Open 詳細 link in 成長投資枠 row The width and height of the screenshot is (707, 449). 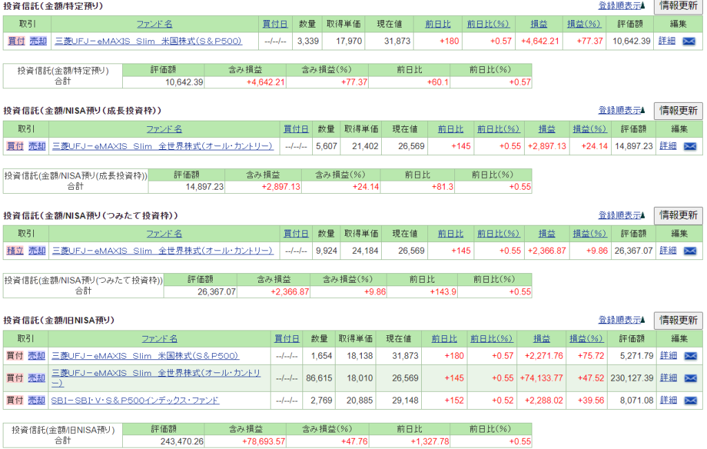pyautogui.click(x=668, y=146)
